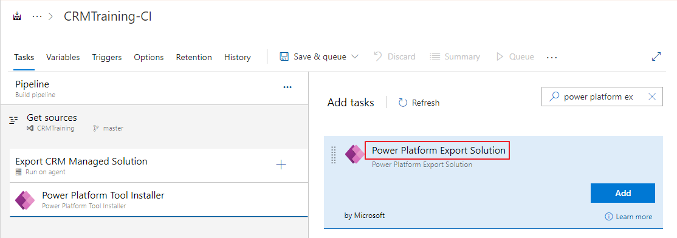
Task: Click the Power Platform Export Solution icon
Action: 355,154
